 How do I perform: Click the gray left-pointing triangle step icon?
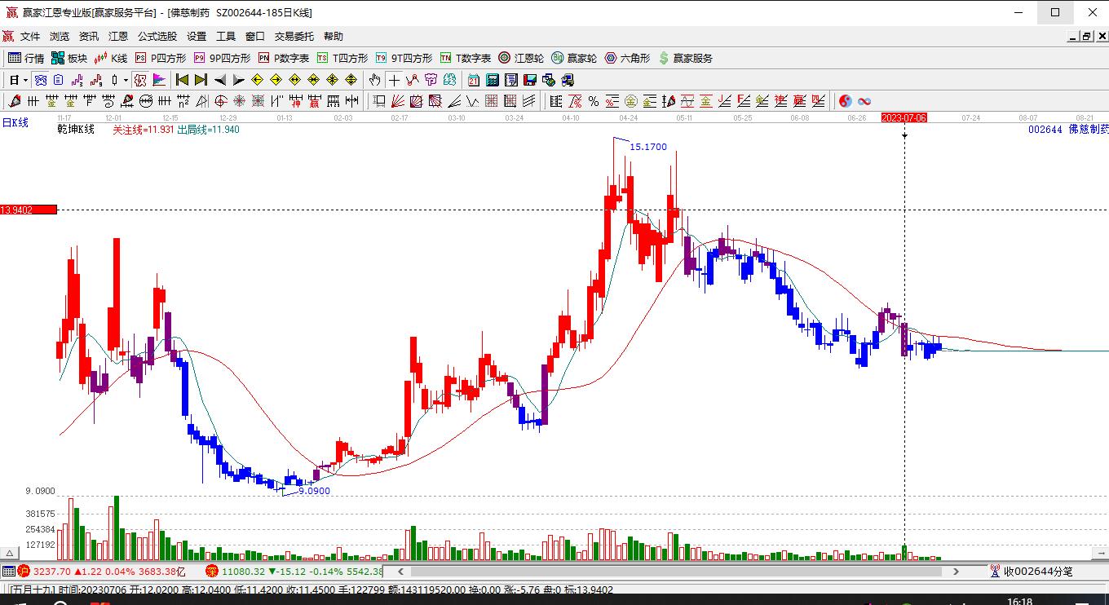click(x=220, y=80)
